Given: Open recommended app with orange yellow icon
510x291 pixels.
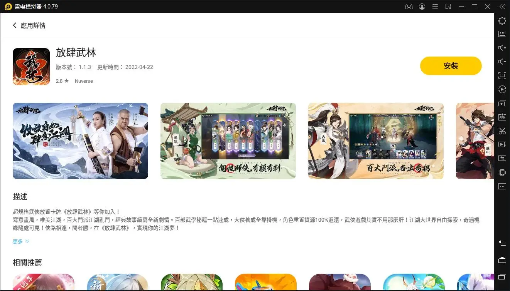Looking at the screenshot, I should 266,282.
